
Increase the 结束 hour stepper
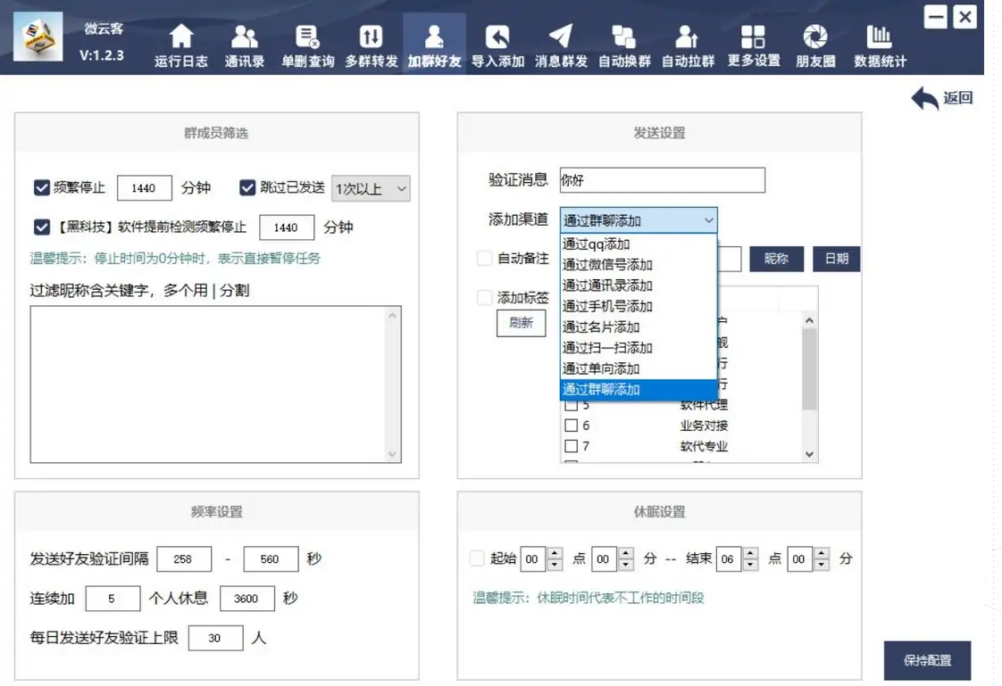pos(751,552)
